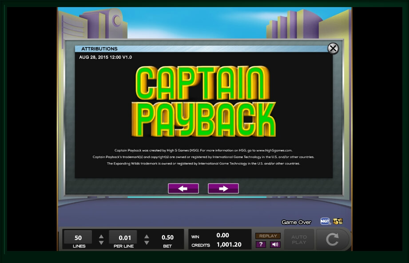
Task: Increase the number of lines
Action: click(x=101, y=236)
